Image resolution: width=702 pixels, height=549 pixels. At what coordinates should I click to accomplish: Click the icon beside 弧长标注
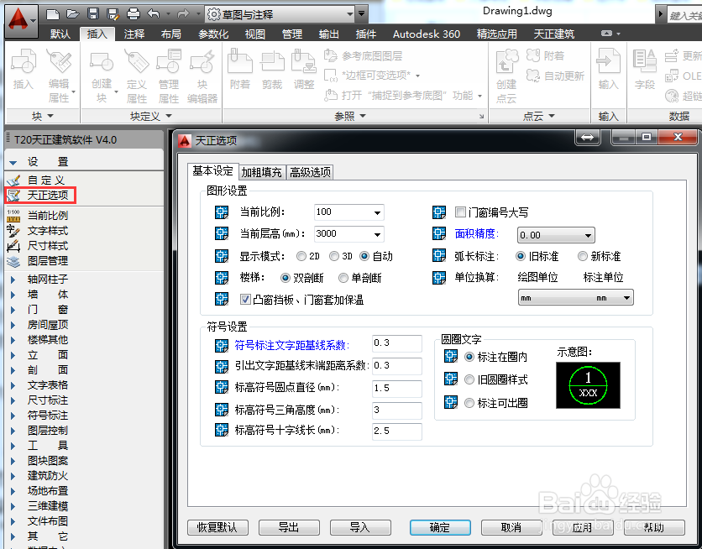[x=438, y=255]
